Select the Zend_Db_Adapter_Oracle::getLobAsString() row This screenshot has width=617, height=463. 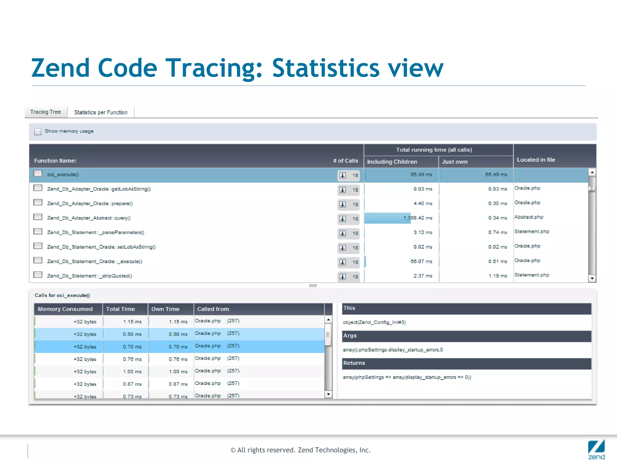click(308, 190)
